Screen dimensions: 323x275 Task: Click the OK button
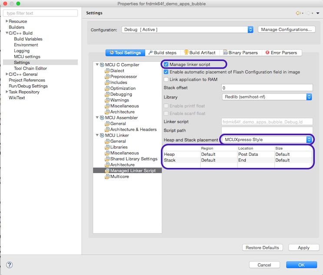pyautogui.click(x=301, y=265)
